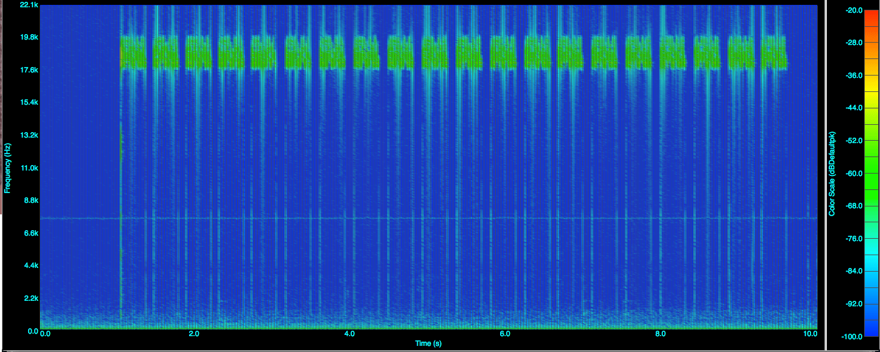
Task: Click the -20.0 dB color scale label
Action: pyautogui.click(x=853, y=10)
